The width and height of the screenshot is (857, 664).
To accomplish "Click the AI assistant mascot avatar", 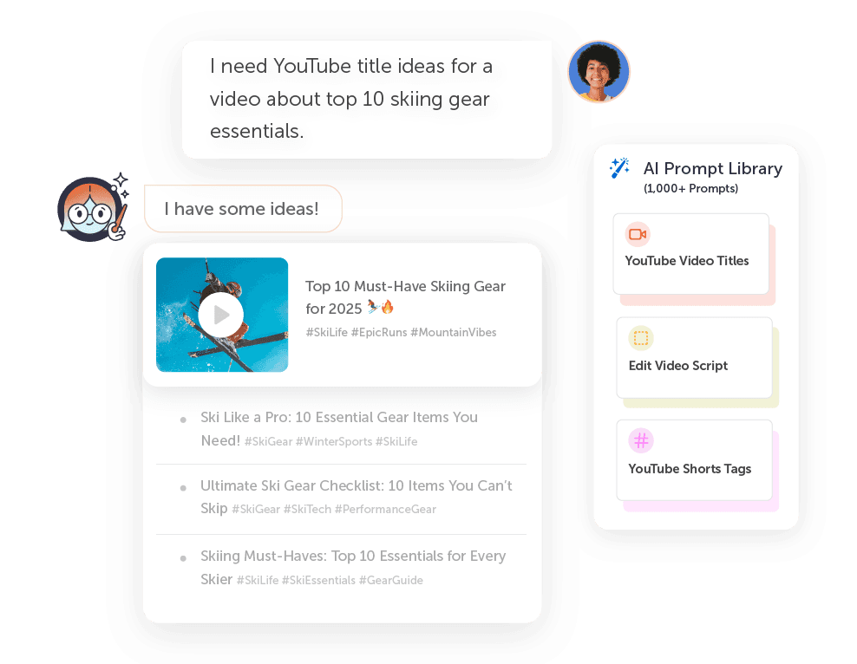I will pyautogui.click(x=93, y=208).
